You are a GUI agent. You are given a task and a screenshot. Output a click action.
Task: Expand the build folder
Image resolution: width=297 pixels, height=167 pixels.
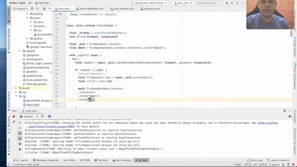[x=16, y=88]
